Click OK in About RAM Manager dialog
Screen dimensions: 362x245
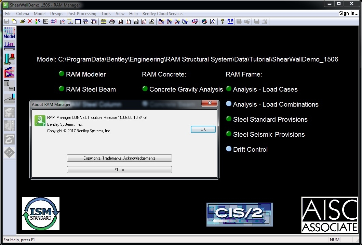(203, 130)
